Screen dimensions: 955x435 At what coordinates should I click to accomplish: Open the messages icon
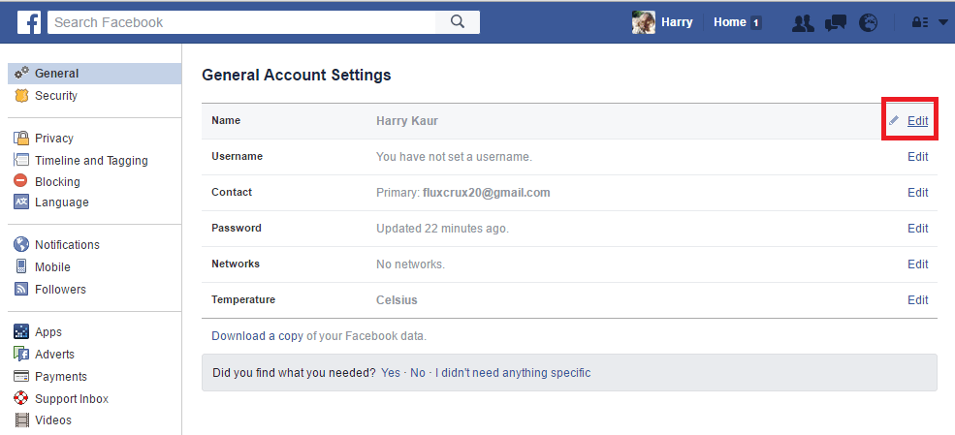(x=835, y=23)
